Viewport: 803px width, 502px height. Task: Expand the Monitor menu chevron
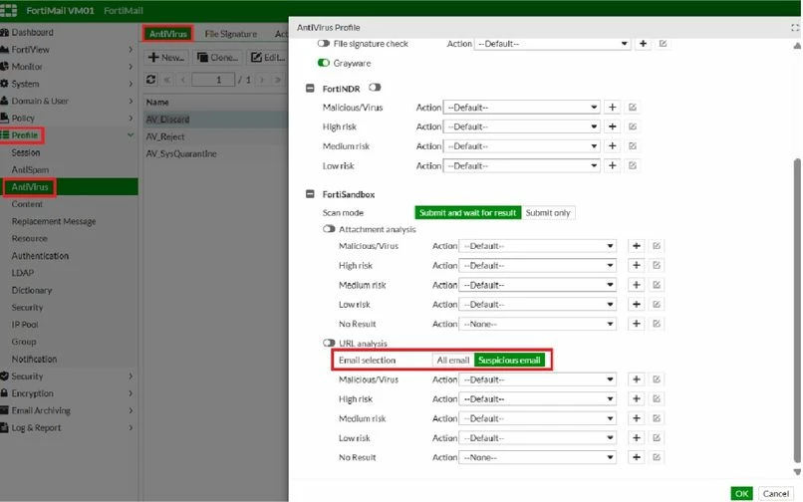pyautogui.click(x=131, y=67)
